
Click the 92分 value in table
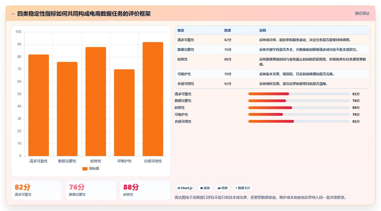pyautogui.click(x=228, y=84)
